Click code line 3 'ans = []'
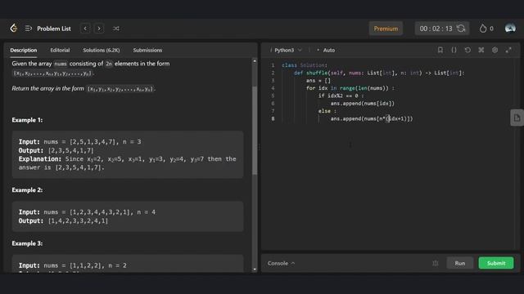Image resolution: width=524 pixels, height=294 pixels. click(x=318, y=81)
